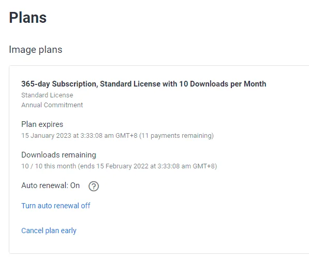This screenshot has height=258, width=309.
Task: Click the 'Annual Commitment' text
Action: click(52, 105)
